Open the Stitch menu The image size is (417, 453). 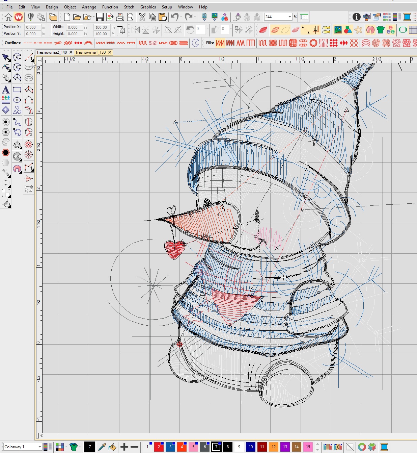(x=129, y=7)
